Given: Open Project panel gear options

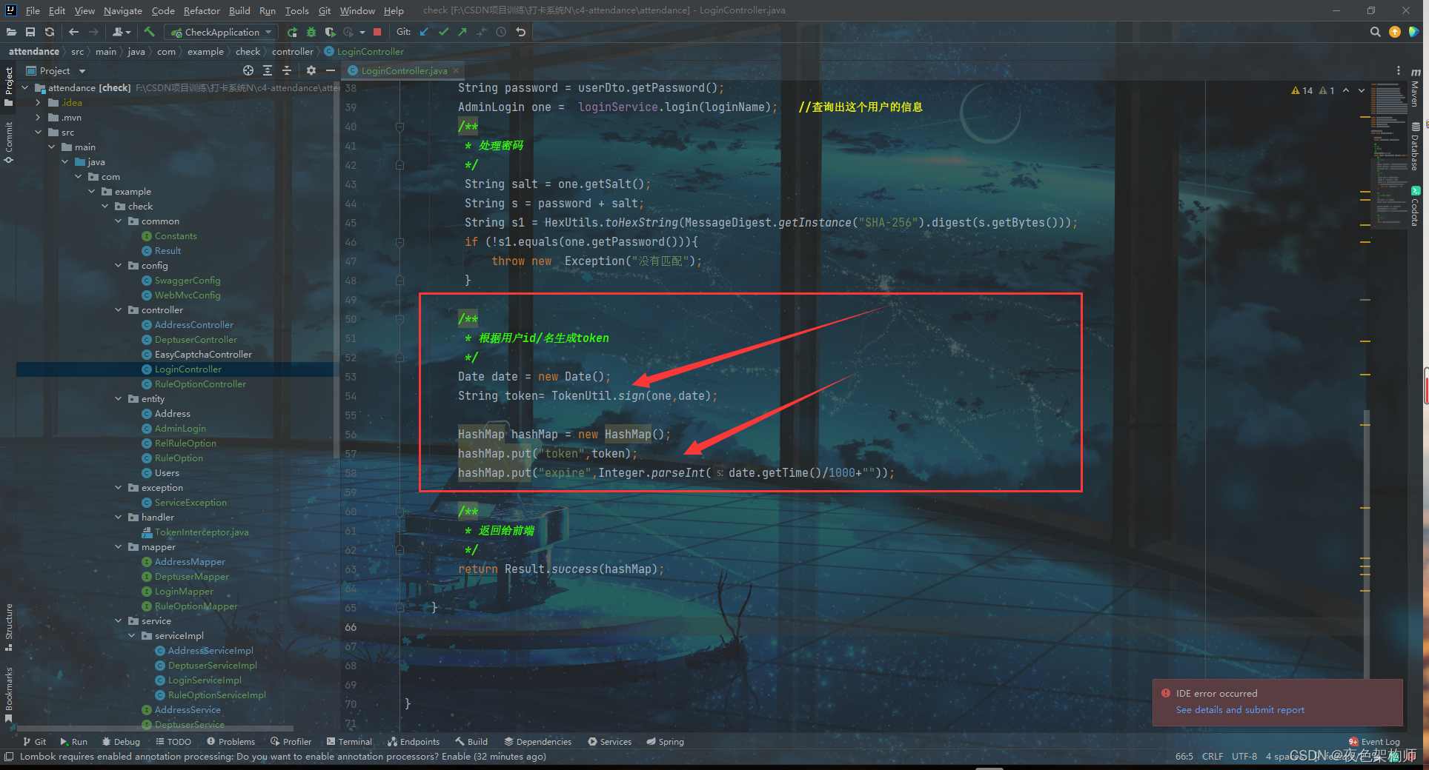Looking at the screenshot, I should [x=311, y=70].
